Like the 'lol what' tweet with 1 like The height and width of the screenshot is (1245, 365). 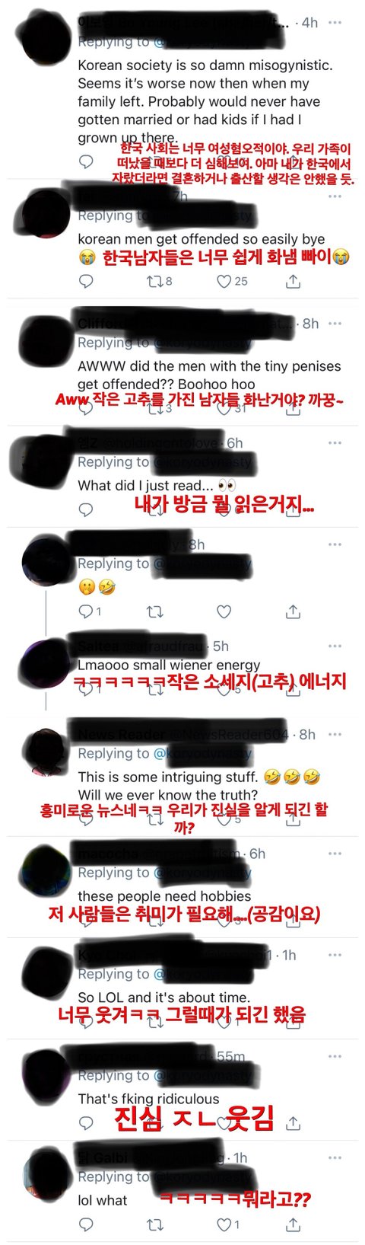click(x=224, y=1224)
